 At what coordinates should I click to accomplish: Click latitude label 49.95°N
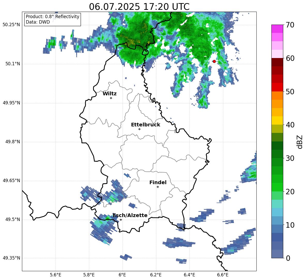11,103
